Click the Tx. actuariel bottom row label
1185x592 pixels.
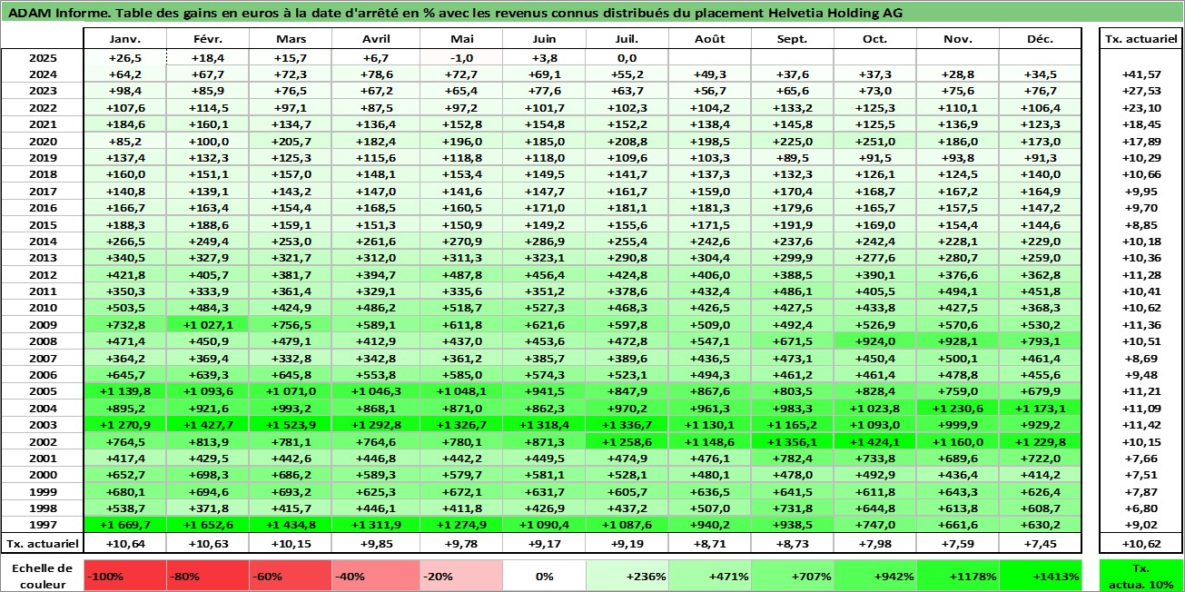[x=43, y=543]
